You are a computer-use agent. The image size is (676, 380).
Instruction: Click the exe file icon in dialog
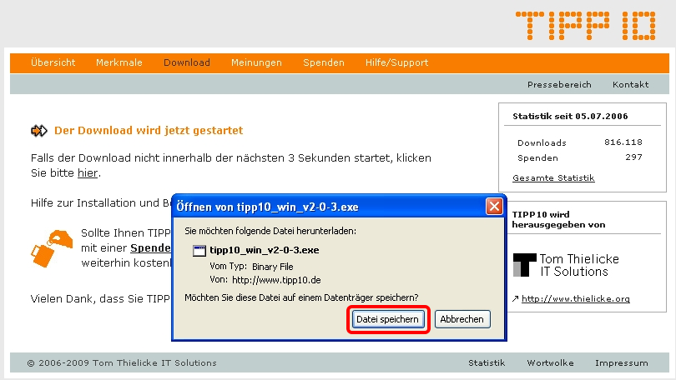coord(199,250)
